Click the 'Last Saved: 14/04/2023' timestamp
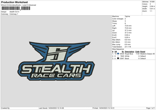 click(x=51, y=108)
